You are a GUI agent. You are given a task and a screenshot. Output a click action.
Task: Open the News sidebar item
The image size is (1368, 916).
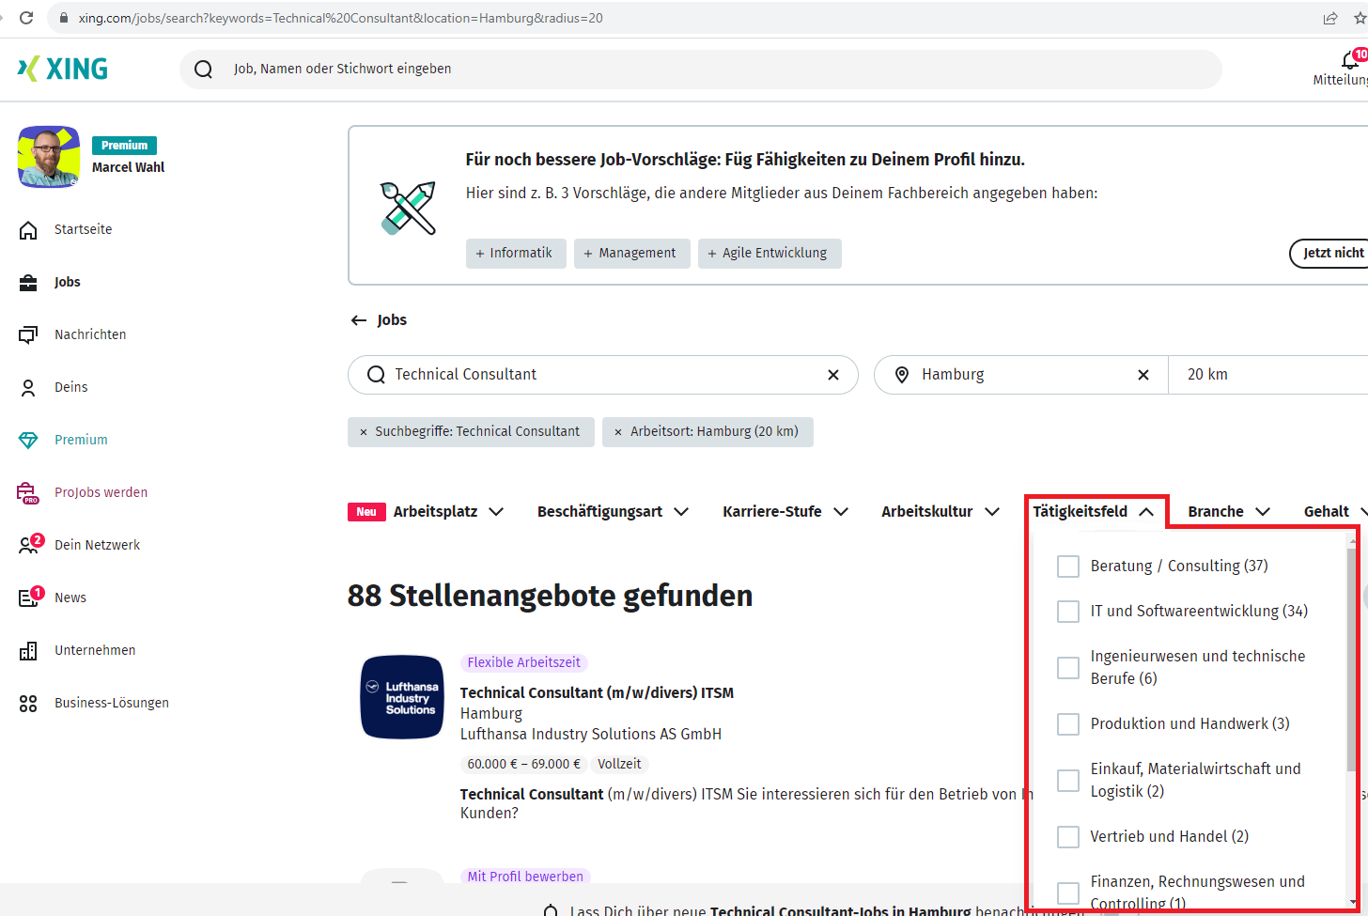click(x=70, y=598)
